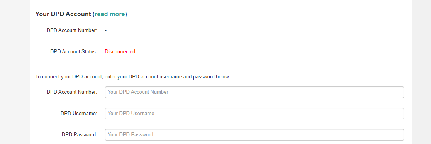Select the DPD Password input field
This screenshot has width=431, height=144.
254,135
